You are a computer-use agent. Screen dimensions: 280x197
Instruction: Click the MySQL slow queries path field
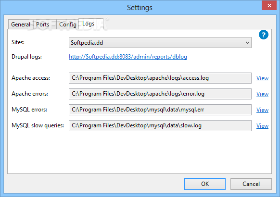[x=160, y=125]
